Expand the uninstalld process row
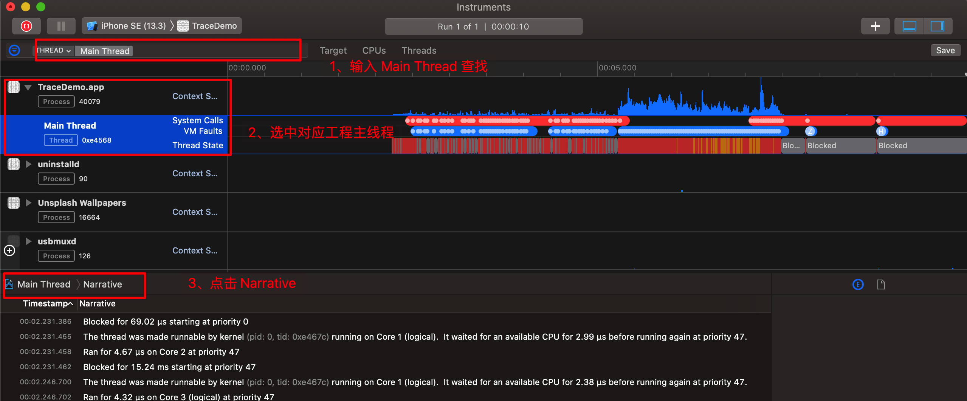The image size is (967, 401). (x=28, y=164)
